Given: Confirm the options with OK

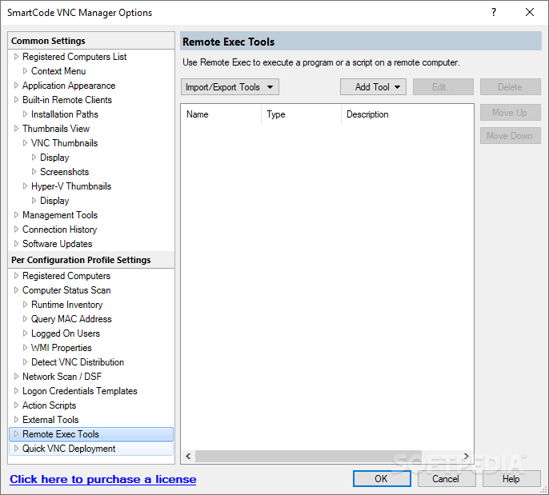Looking at the screenshot, I should pos(382,478).
